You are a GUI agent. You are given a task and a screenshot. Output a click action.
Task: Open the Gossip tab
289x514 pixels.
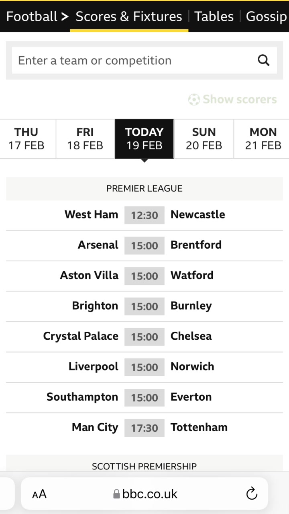point(266,16)
